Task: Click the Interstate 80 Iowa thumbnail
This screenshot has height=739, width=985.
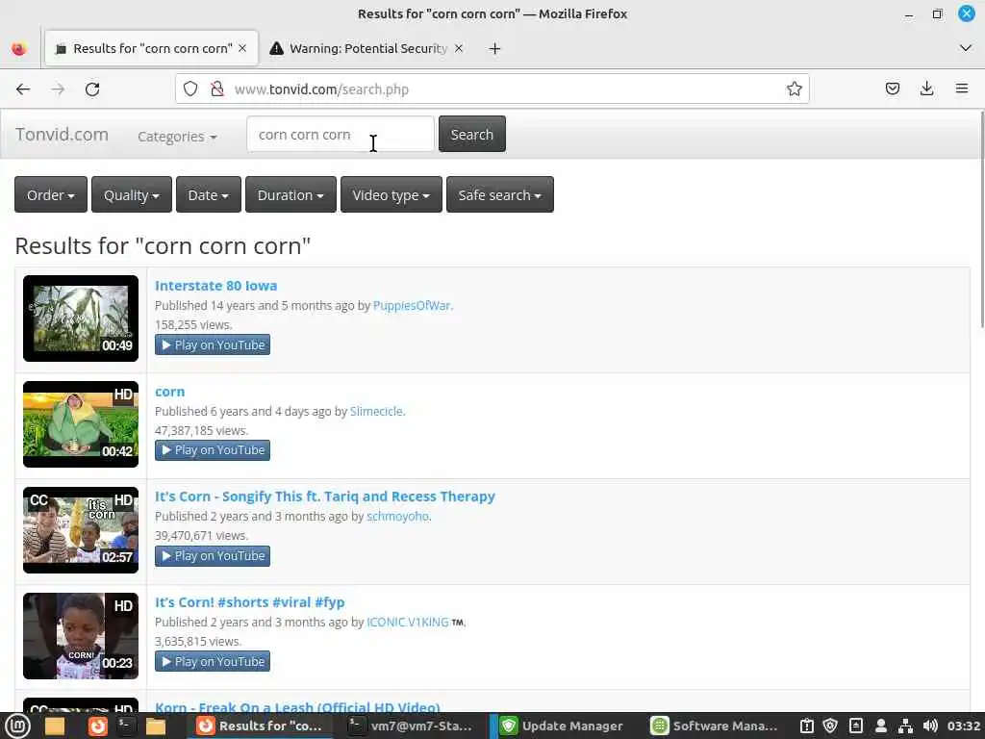Action: coord(81,318)
